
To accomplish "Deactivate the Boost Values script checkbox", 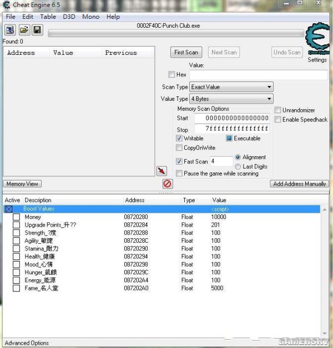I will [9, 209].
